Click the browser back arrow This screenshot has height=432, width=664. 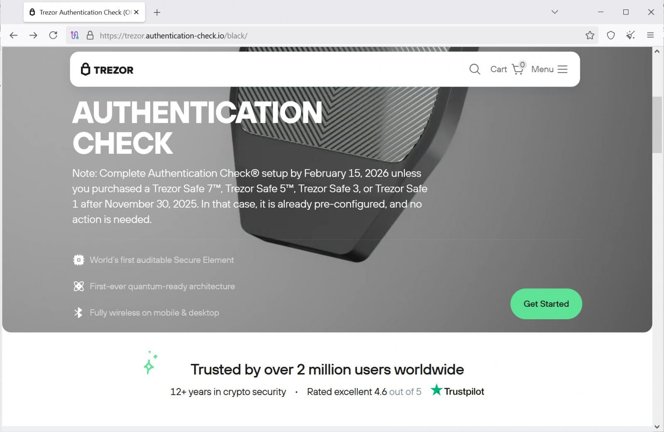tap(14, 35)
